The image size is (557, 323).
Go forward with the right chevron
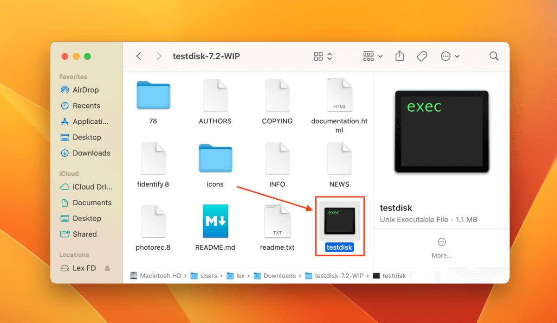tap(159, 56)
